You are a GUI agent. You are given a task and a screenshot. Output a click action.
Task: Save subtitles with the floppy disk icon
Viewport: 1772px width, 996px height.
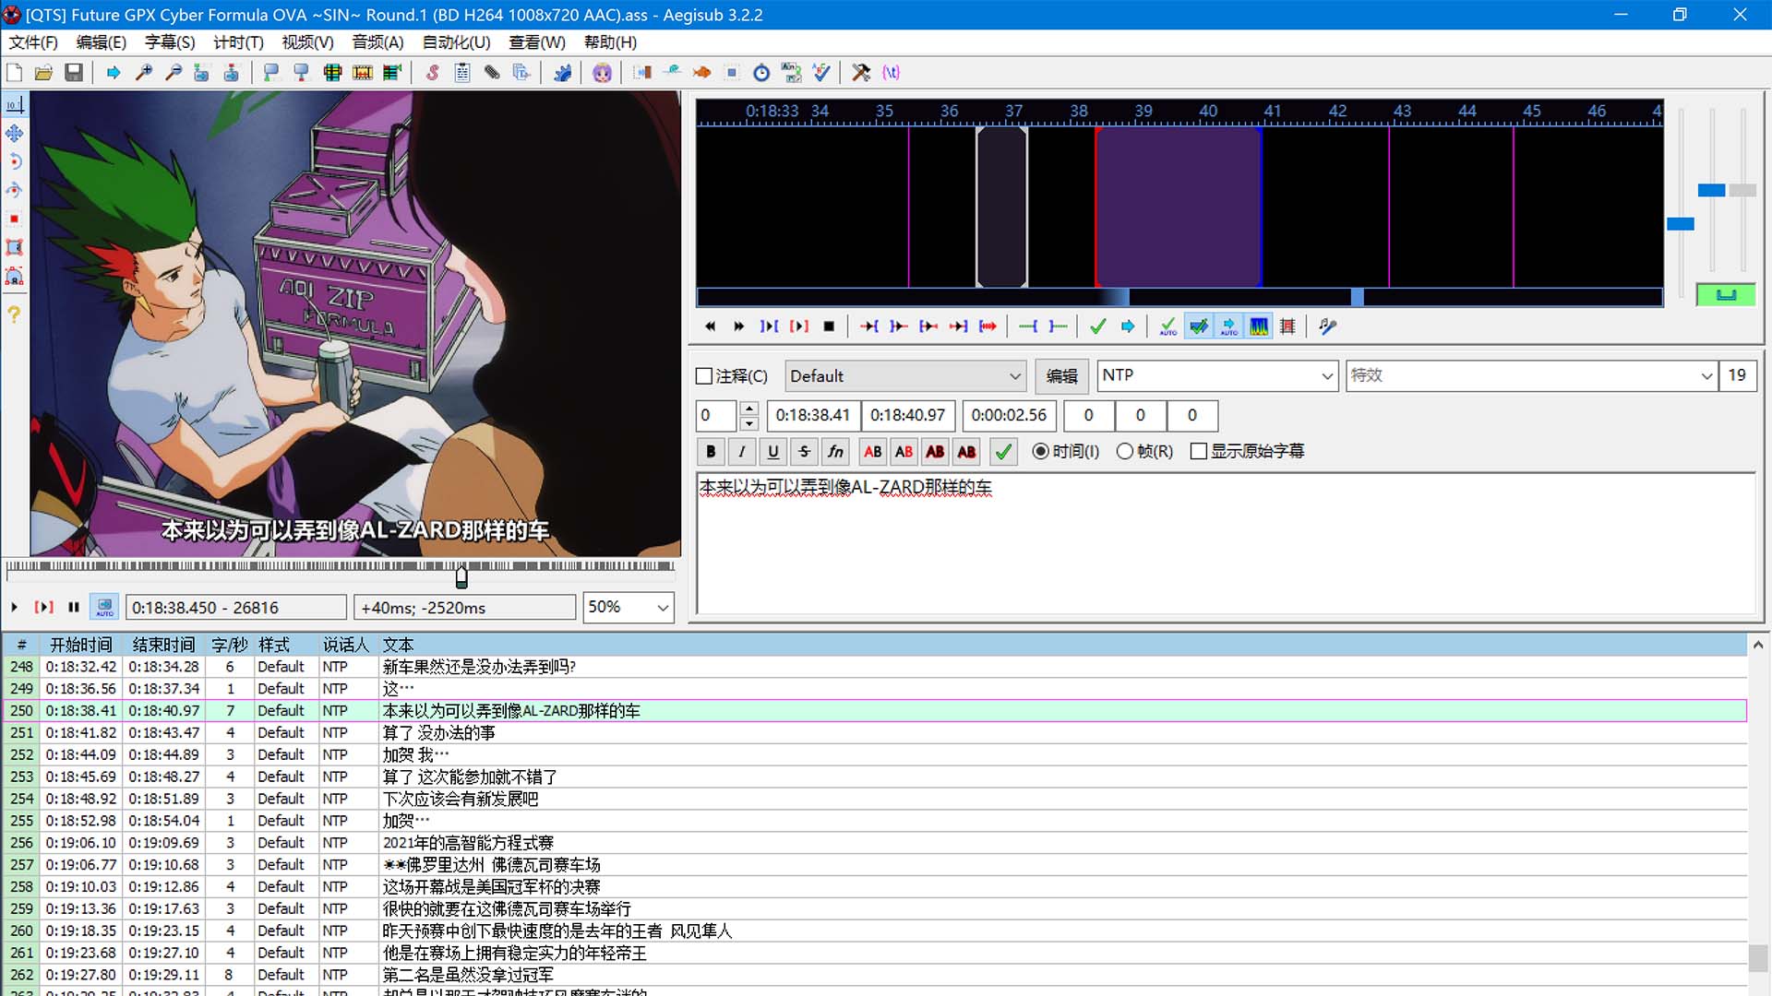74,73
